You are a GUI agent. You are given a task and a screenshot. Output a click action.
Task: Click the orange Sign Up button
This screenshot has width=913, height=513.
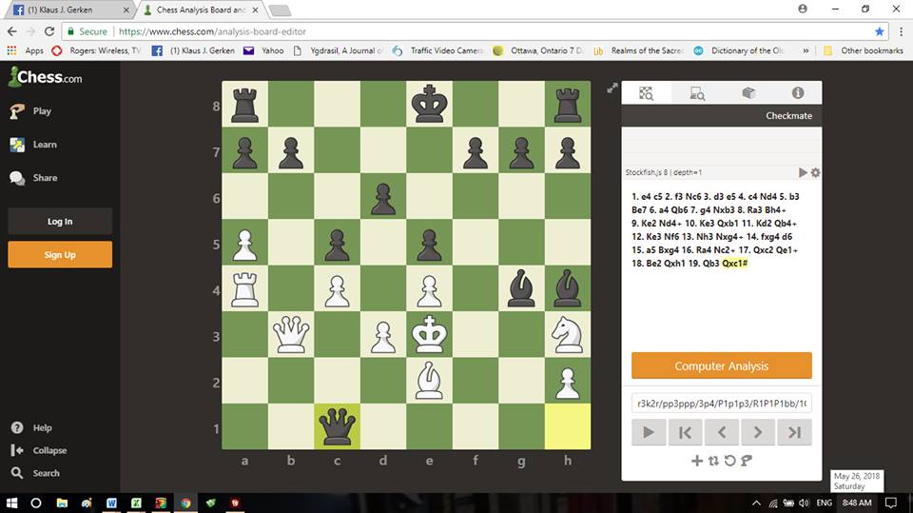coord(60,255)
